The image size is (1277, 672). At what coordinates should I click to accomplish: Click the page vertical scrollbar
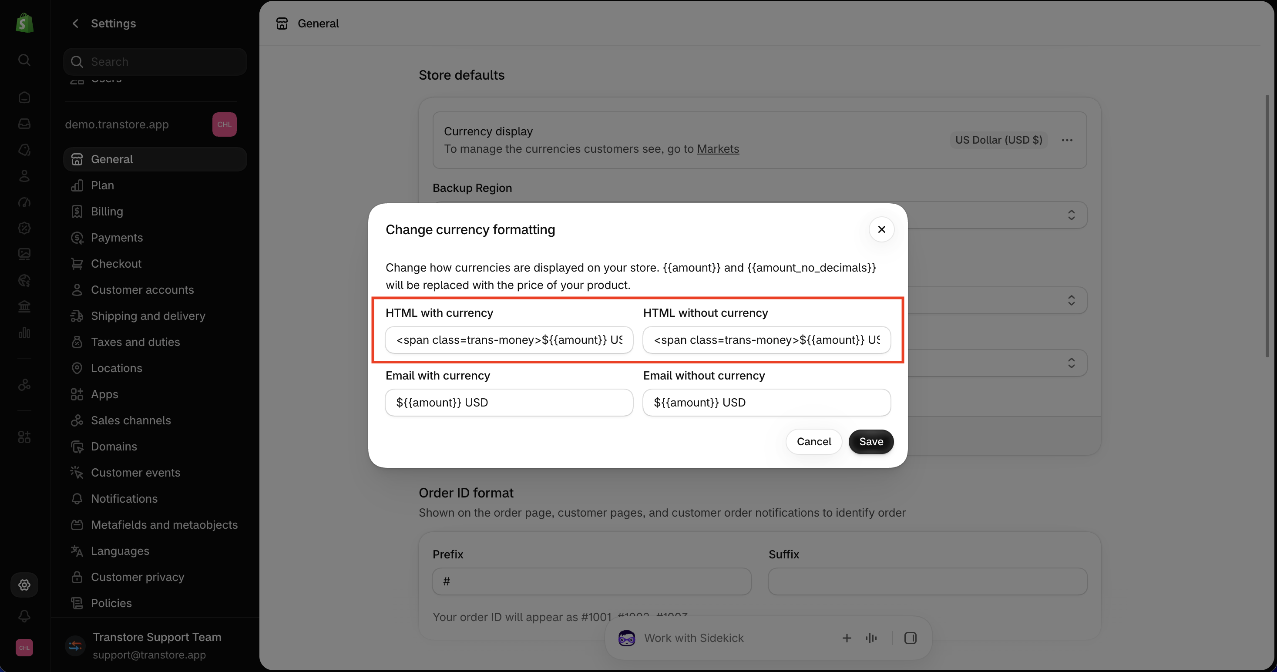(x=1267, y=225)
